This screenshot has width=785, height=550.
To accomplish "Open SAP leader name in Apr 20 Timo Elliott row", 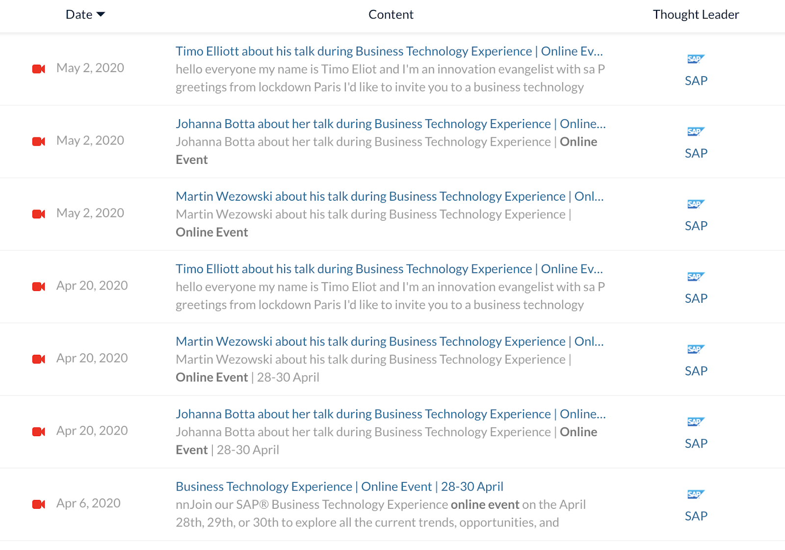I will pyautogui.click(x=696, y=299).
